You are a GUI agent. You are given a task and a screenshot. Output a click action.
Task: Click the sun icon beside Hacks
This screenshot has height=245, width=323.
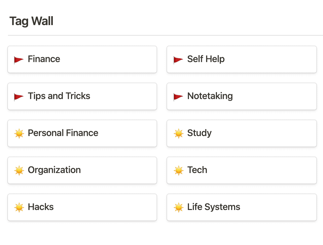click(x=19, y=207)
